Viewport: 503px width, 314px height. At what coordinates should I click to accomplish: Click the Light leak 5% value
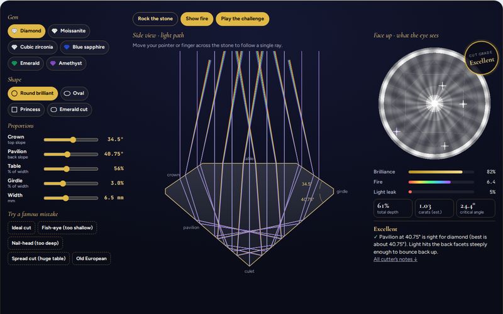point(492,192)
